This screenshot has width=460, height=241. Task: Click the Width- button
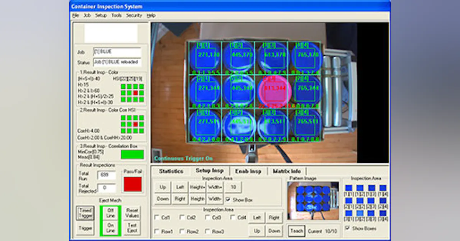[215, 199]
